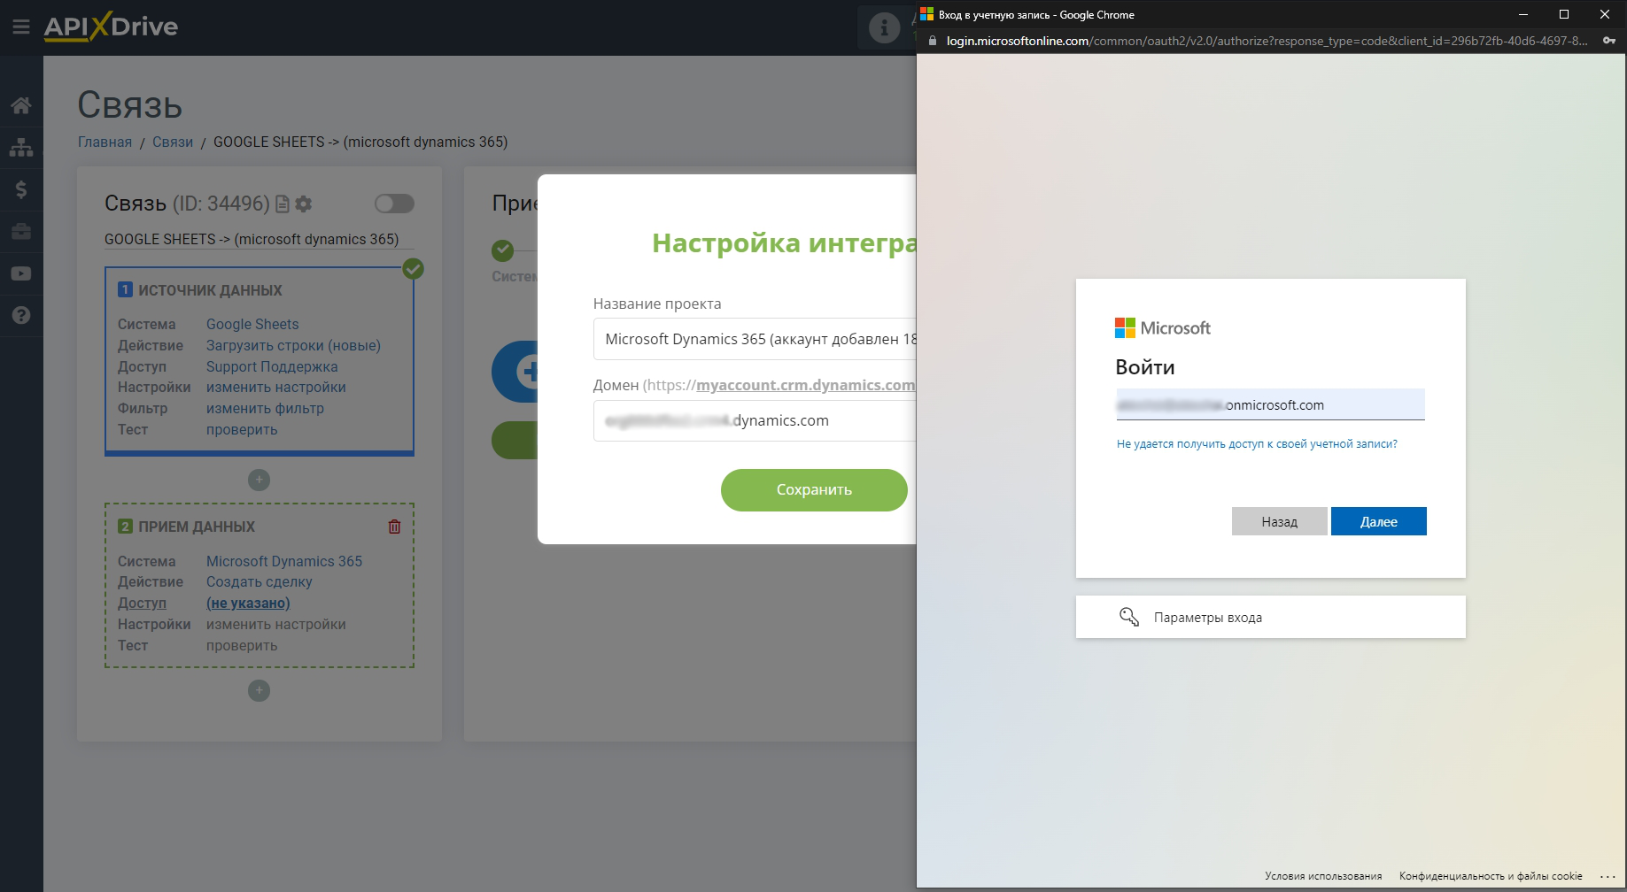Screen dimensions: 1627x892
Task: Open the Главная breadcrumb link
Action: pos(105,142)
